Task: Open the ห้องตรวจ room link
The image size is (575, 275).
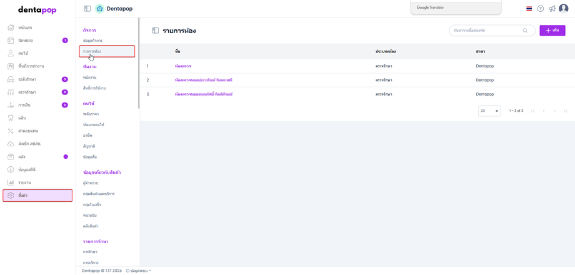Action: click(183, 66)
